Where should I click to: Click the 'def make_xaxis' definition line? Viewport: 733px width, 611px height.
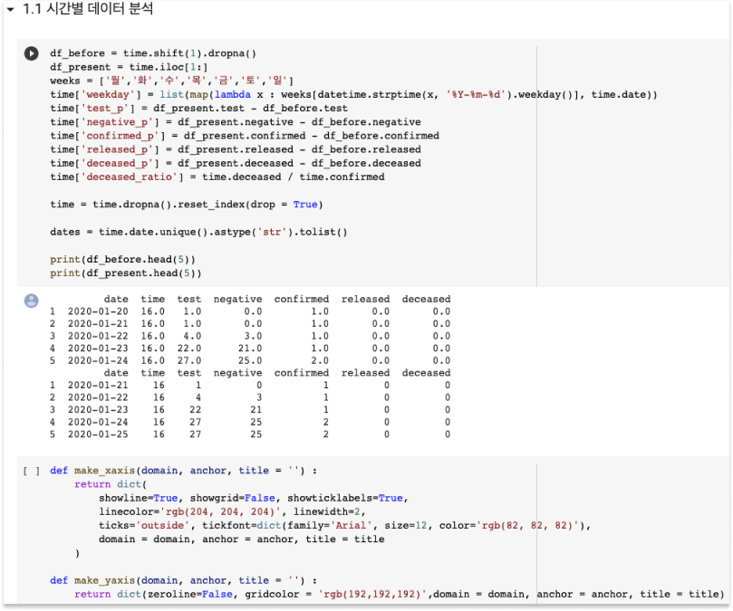point(183,471)
